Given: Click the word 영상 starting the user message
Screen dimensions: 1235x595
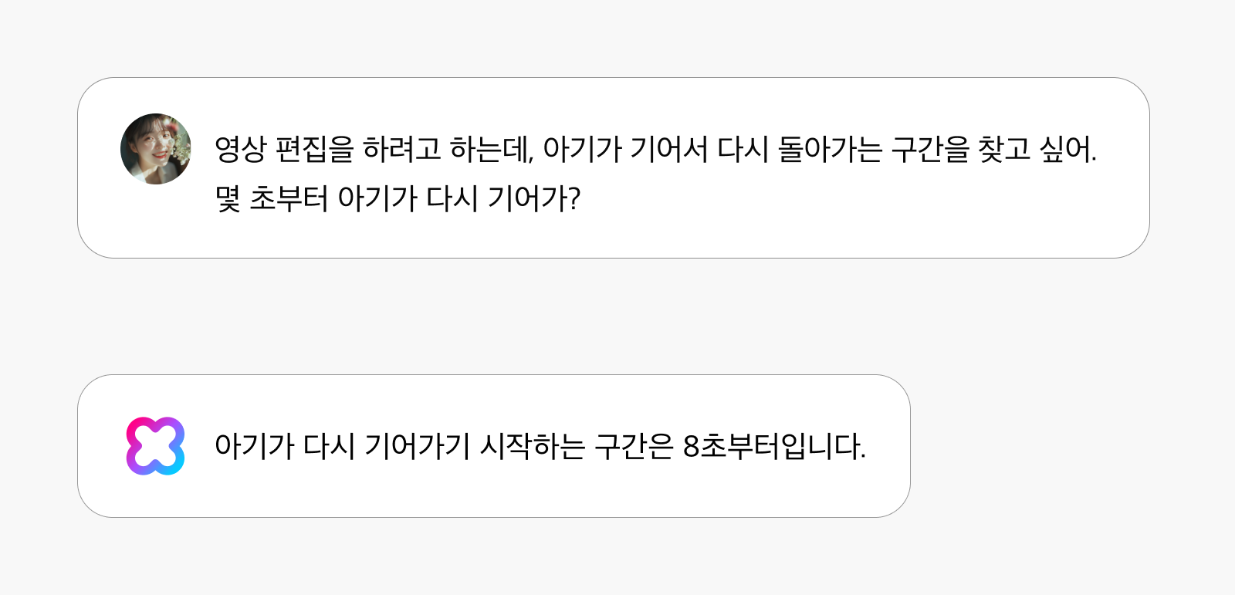Looking at the screenshot, I should pyautogui.click(x=239, y=149).
